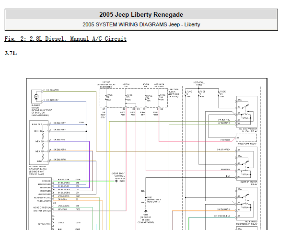Select the "IGNITION SWITCH" pin label
Image resolution: width=290 pixels, height=230 pixels.
[x=42, y=211]
